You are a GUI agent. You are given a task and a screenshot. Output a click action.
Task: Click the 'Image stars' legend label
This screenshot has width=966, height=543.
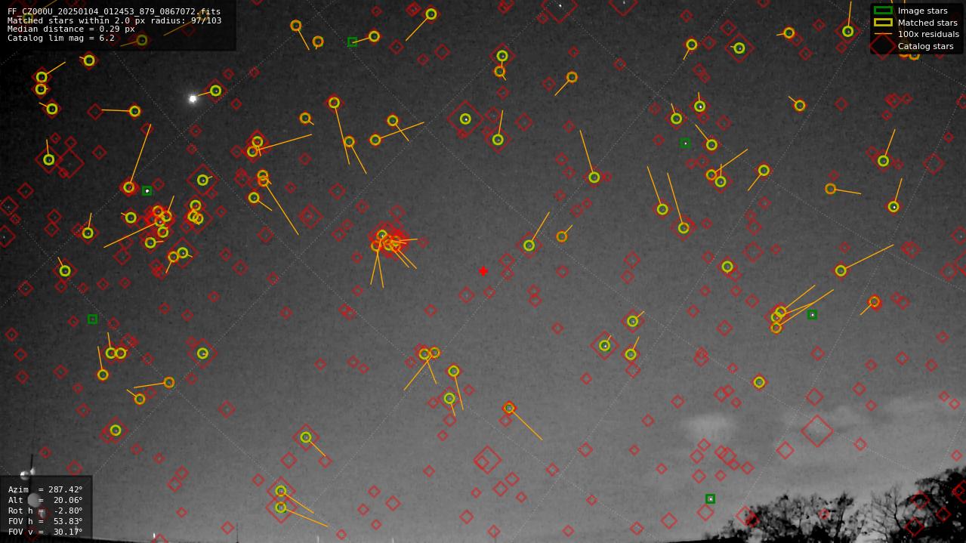922,11
